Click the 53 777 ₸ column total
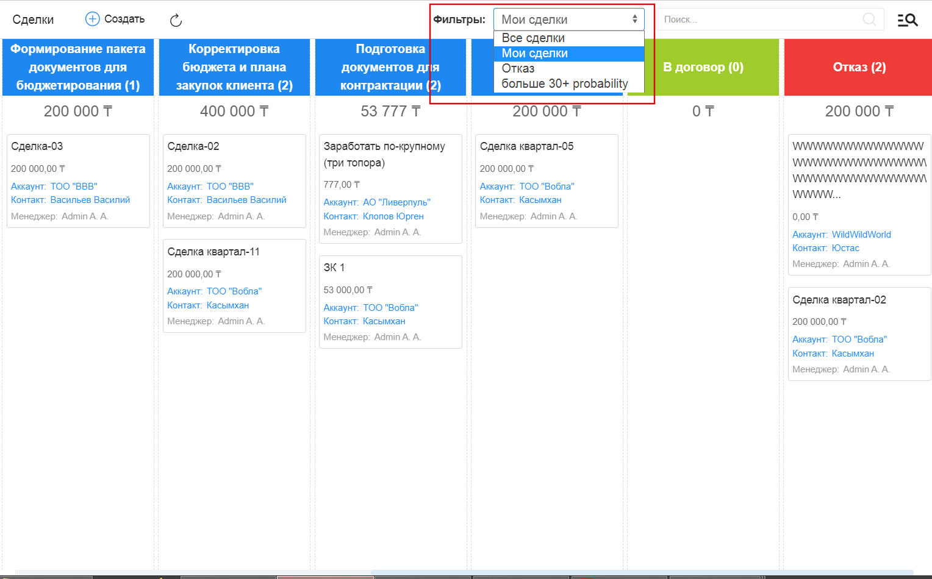 [x=390, y=112]
